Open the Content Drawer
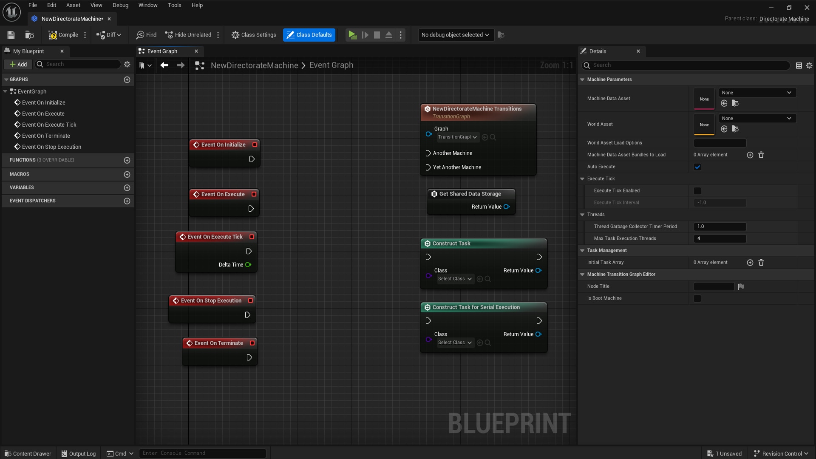 tap(27, 453)
